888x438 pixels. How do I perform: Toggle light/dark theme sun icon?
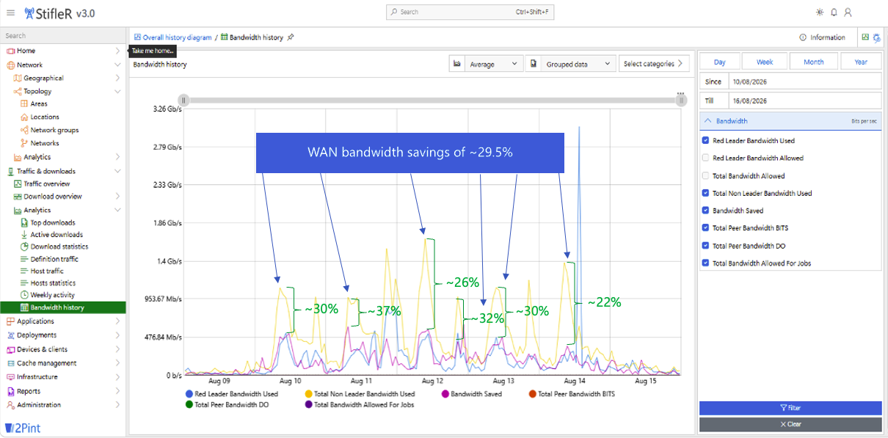[820, 12]
